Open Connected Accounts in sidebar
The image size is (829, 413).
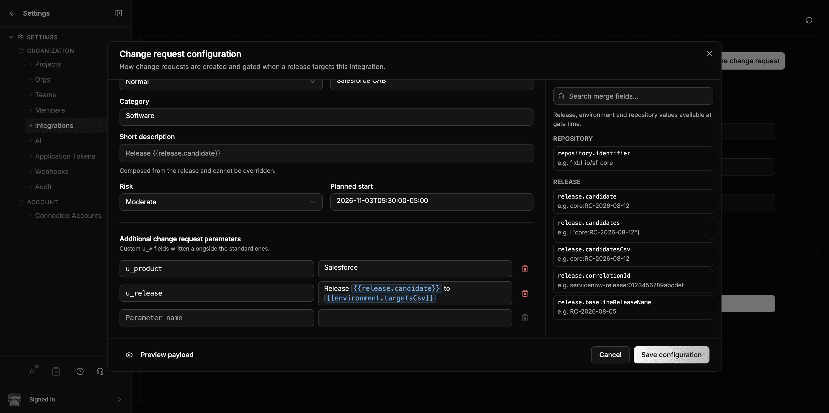pyautogui.click(x=68, y=216)
